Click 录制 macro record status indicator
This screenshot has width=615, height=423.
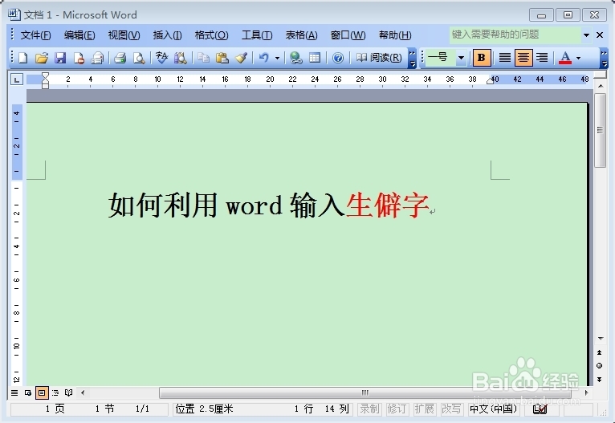[369, 409]
